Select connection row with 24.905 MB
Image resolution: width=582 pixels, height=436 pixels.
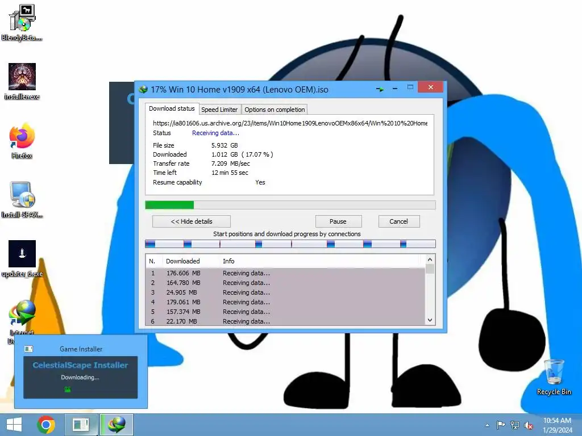[x=285, y=292]
